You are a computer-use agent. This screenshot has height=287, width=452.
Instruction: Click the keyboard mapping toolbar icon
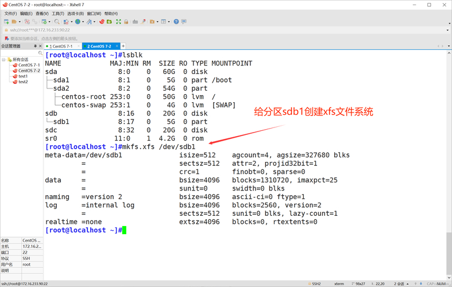tap(135, 22)
